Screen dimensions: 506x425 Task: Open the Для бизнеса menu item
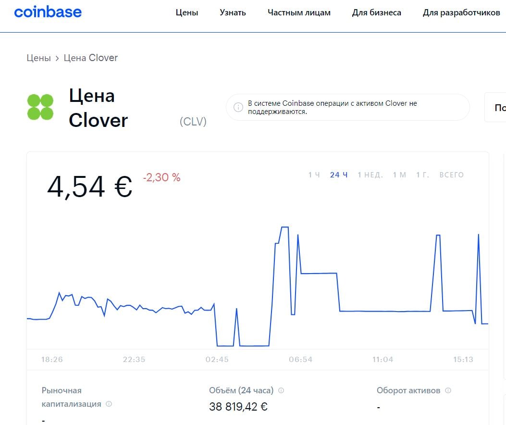tap(377, 12)
